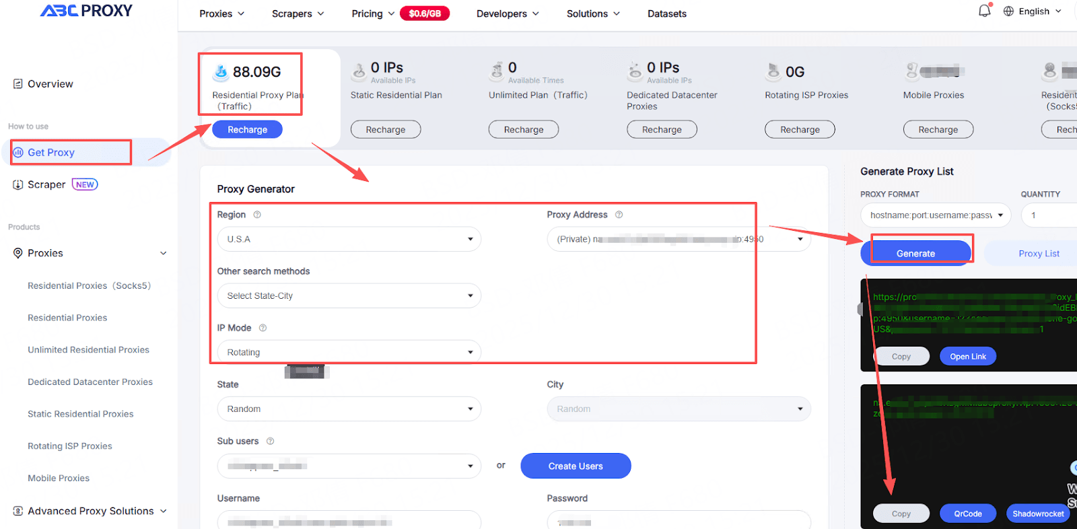Image resolution: width=1077 pixels, height=529 pixels.
Task: Click the Region help question icon
Action: click(257, 215)
